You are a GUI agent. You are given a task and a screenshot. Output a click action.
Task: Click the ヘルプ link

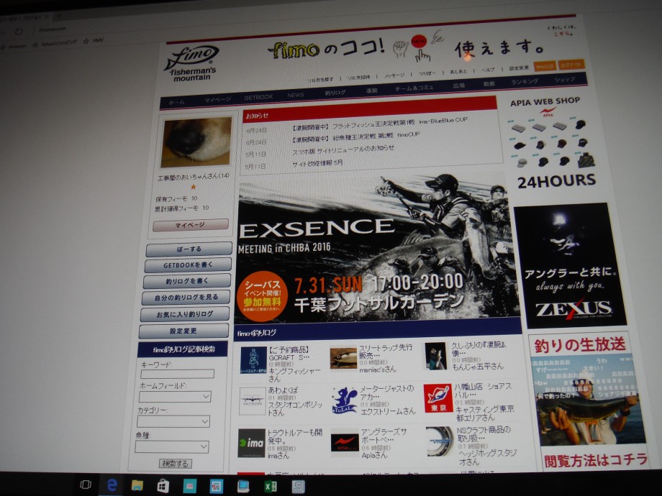[488, 70]
